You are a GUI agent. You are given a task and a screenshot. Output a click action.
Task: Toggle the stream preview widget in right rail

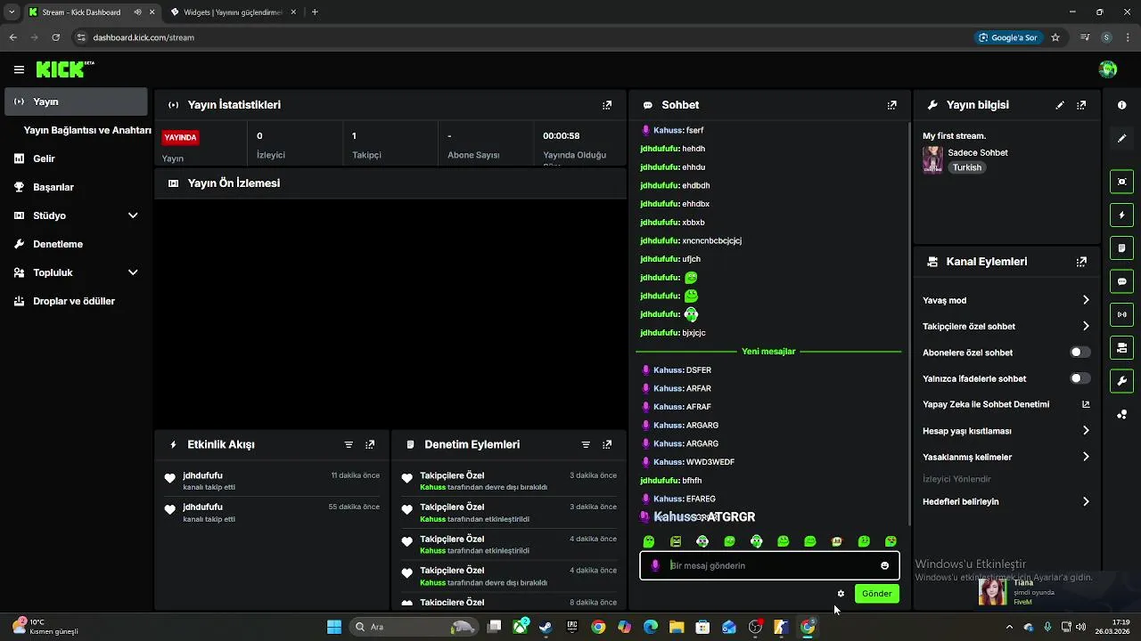1121,182
